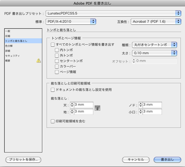This screenshot has width=185, height=167.
Task: Click the stepper arrows for 地 bleed
Action: point(72,112)
